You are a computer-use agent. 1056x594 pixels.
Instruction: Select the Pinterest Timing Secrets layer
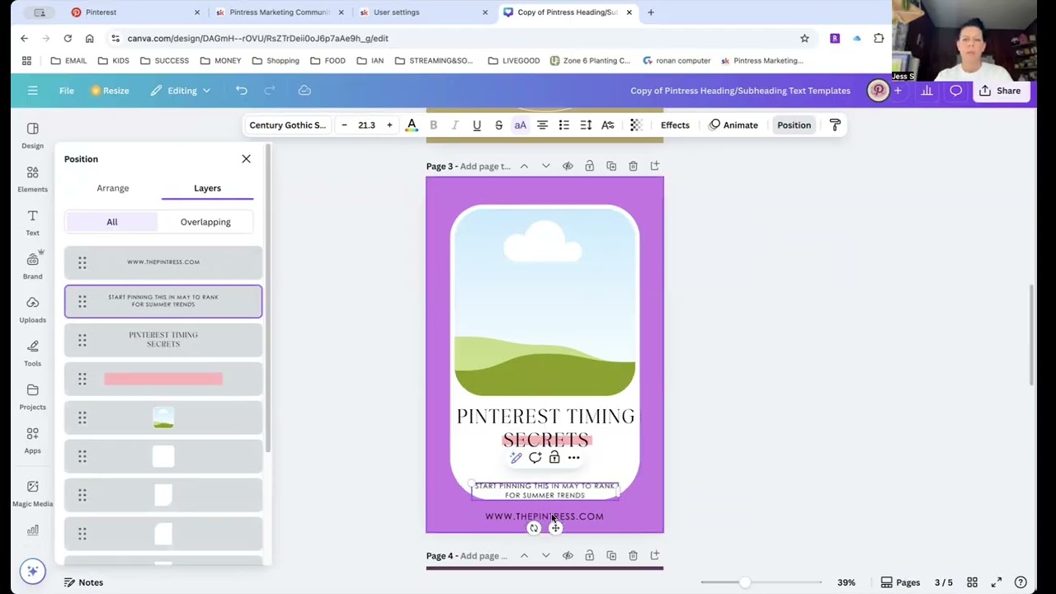click(163, 340)
